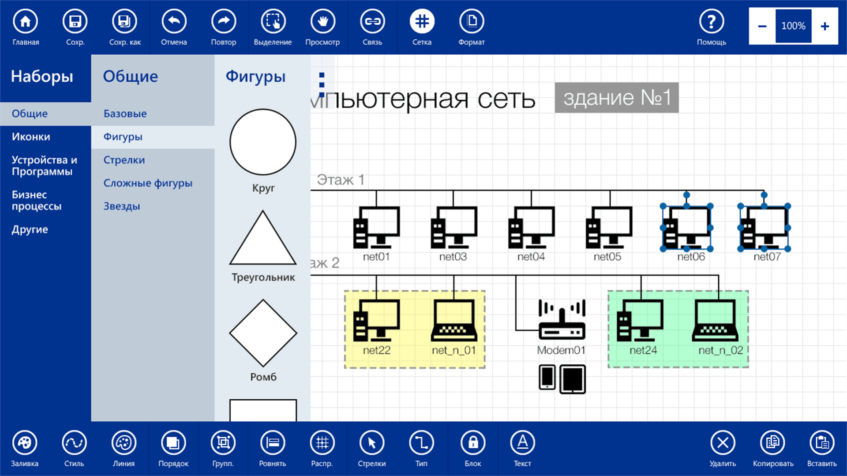Pick the Треугольник triangle shape thumbnail
The image size is (847, 476).
click(263, 240)
